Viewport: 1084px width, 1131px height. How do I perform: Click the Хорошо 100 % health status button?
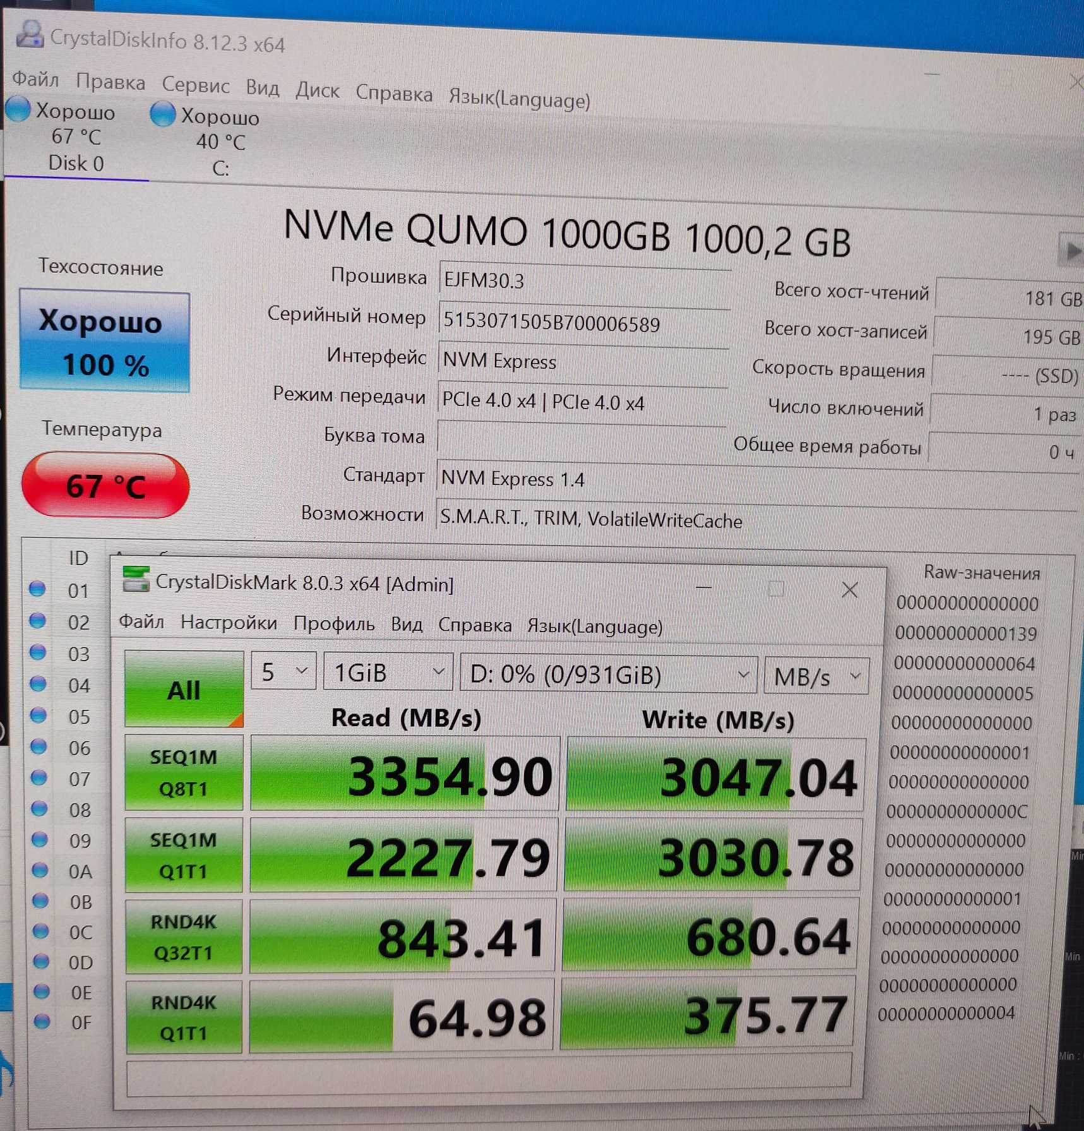[105, 341]
